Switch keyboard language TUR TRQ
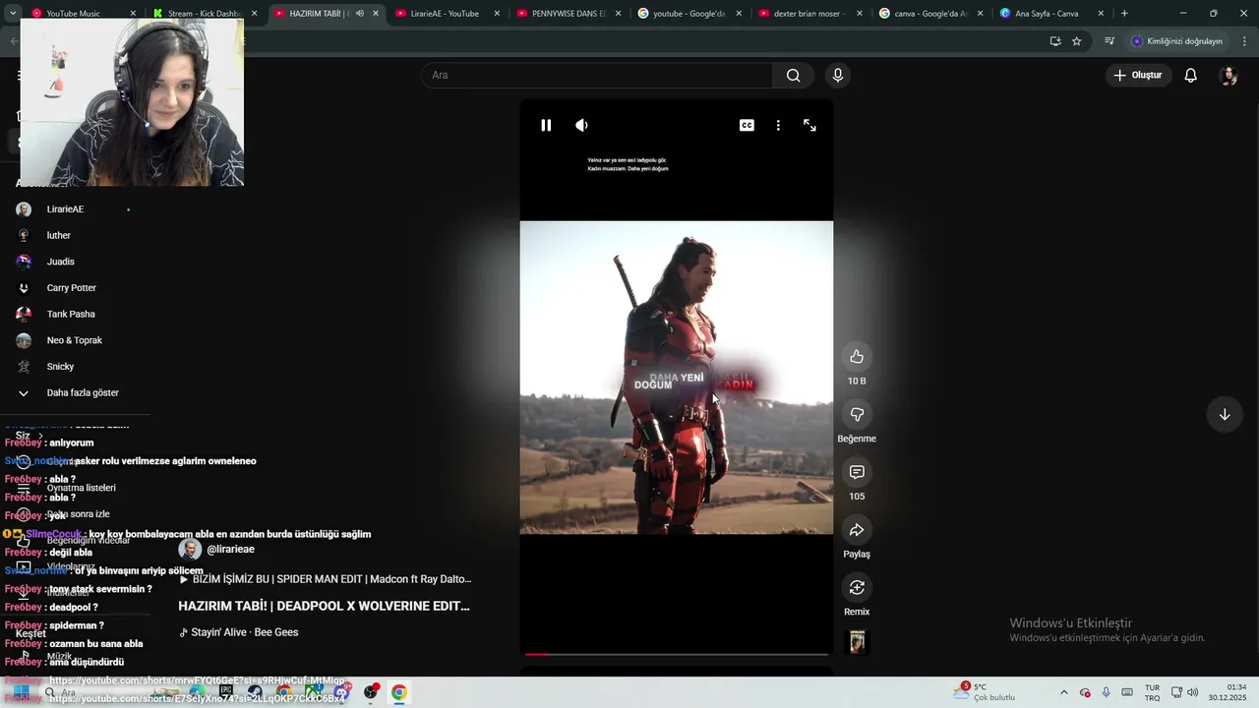Viewport: 1259px width, 708px height. 1152,692
